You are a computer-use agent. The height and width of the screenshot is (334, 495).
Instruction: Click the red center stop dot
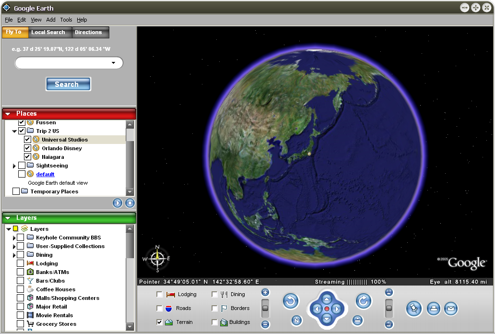coord(327,309)
